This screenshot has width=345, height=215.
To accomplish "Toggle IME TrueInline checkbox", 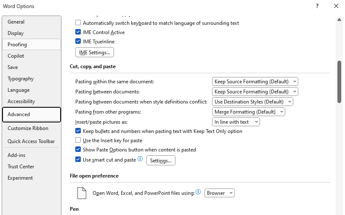I will point(78,41).
